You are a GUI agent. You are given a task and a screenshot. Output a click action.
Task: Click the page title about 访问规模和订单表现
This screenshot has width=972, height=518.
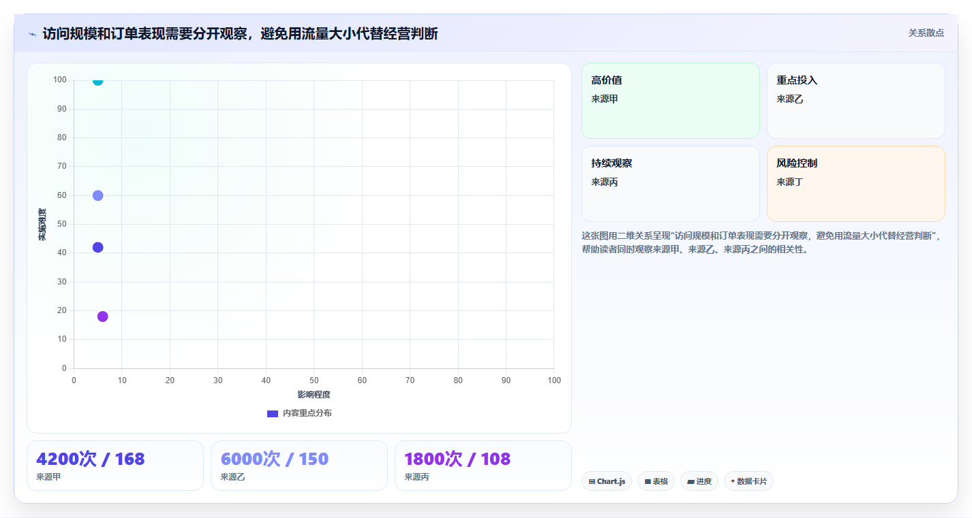(x=240, y=33)
